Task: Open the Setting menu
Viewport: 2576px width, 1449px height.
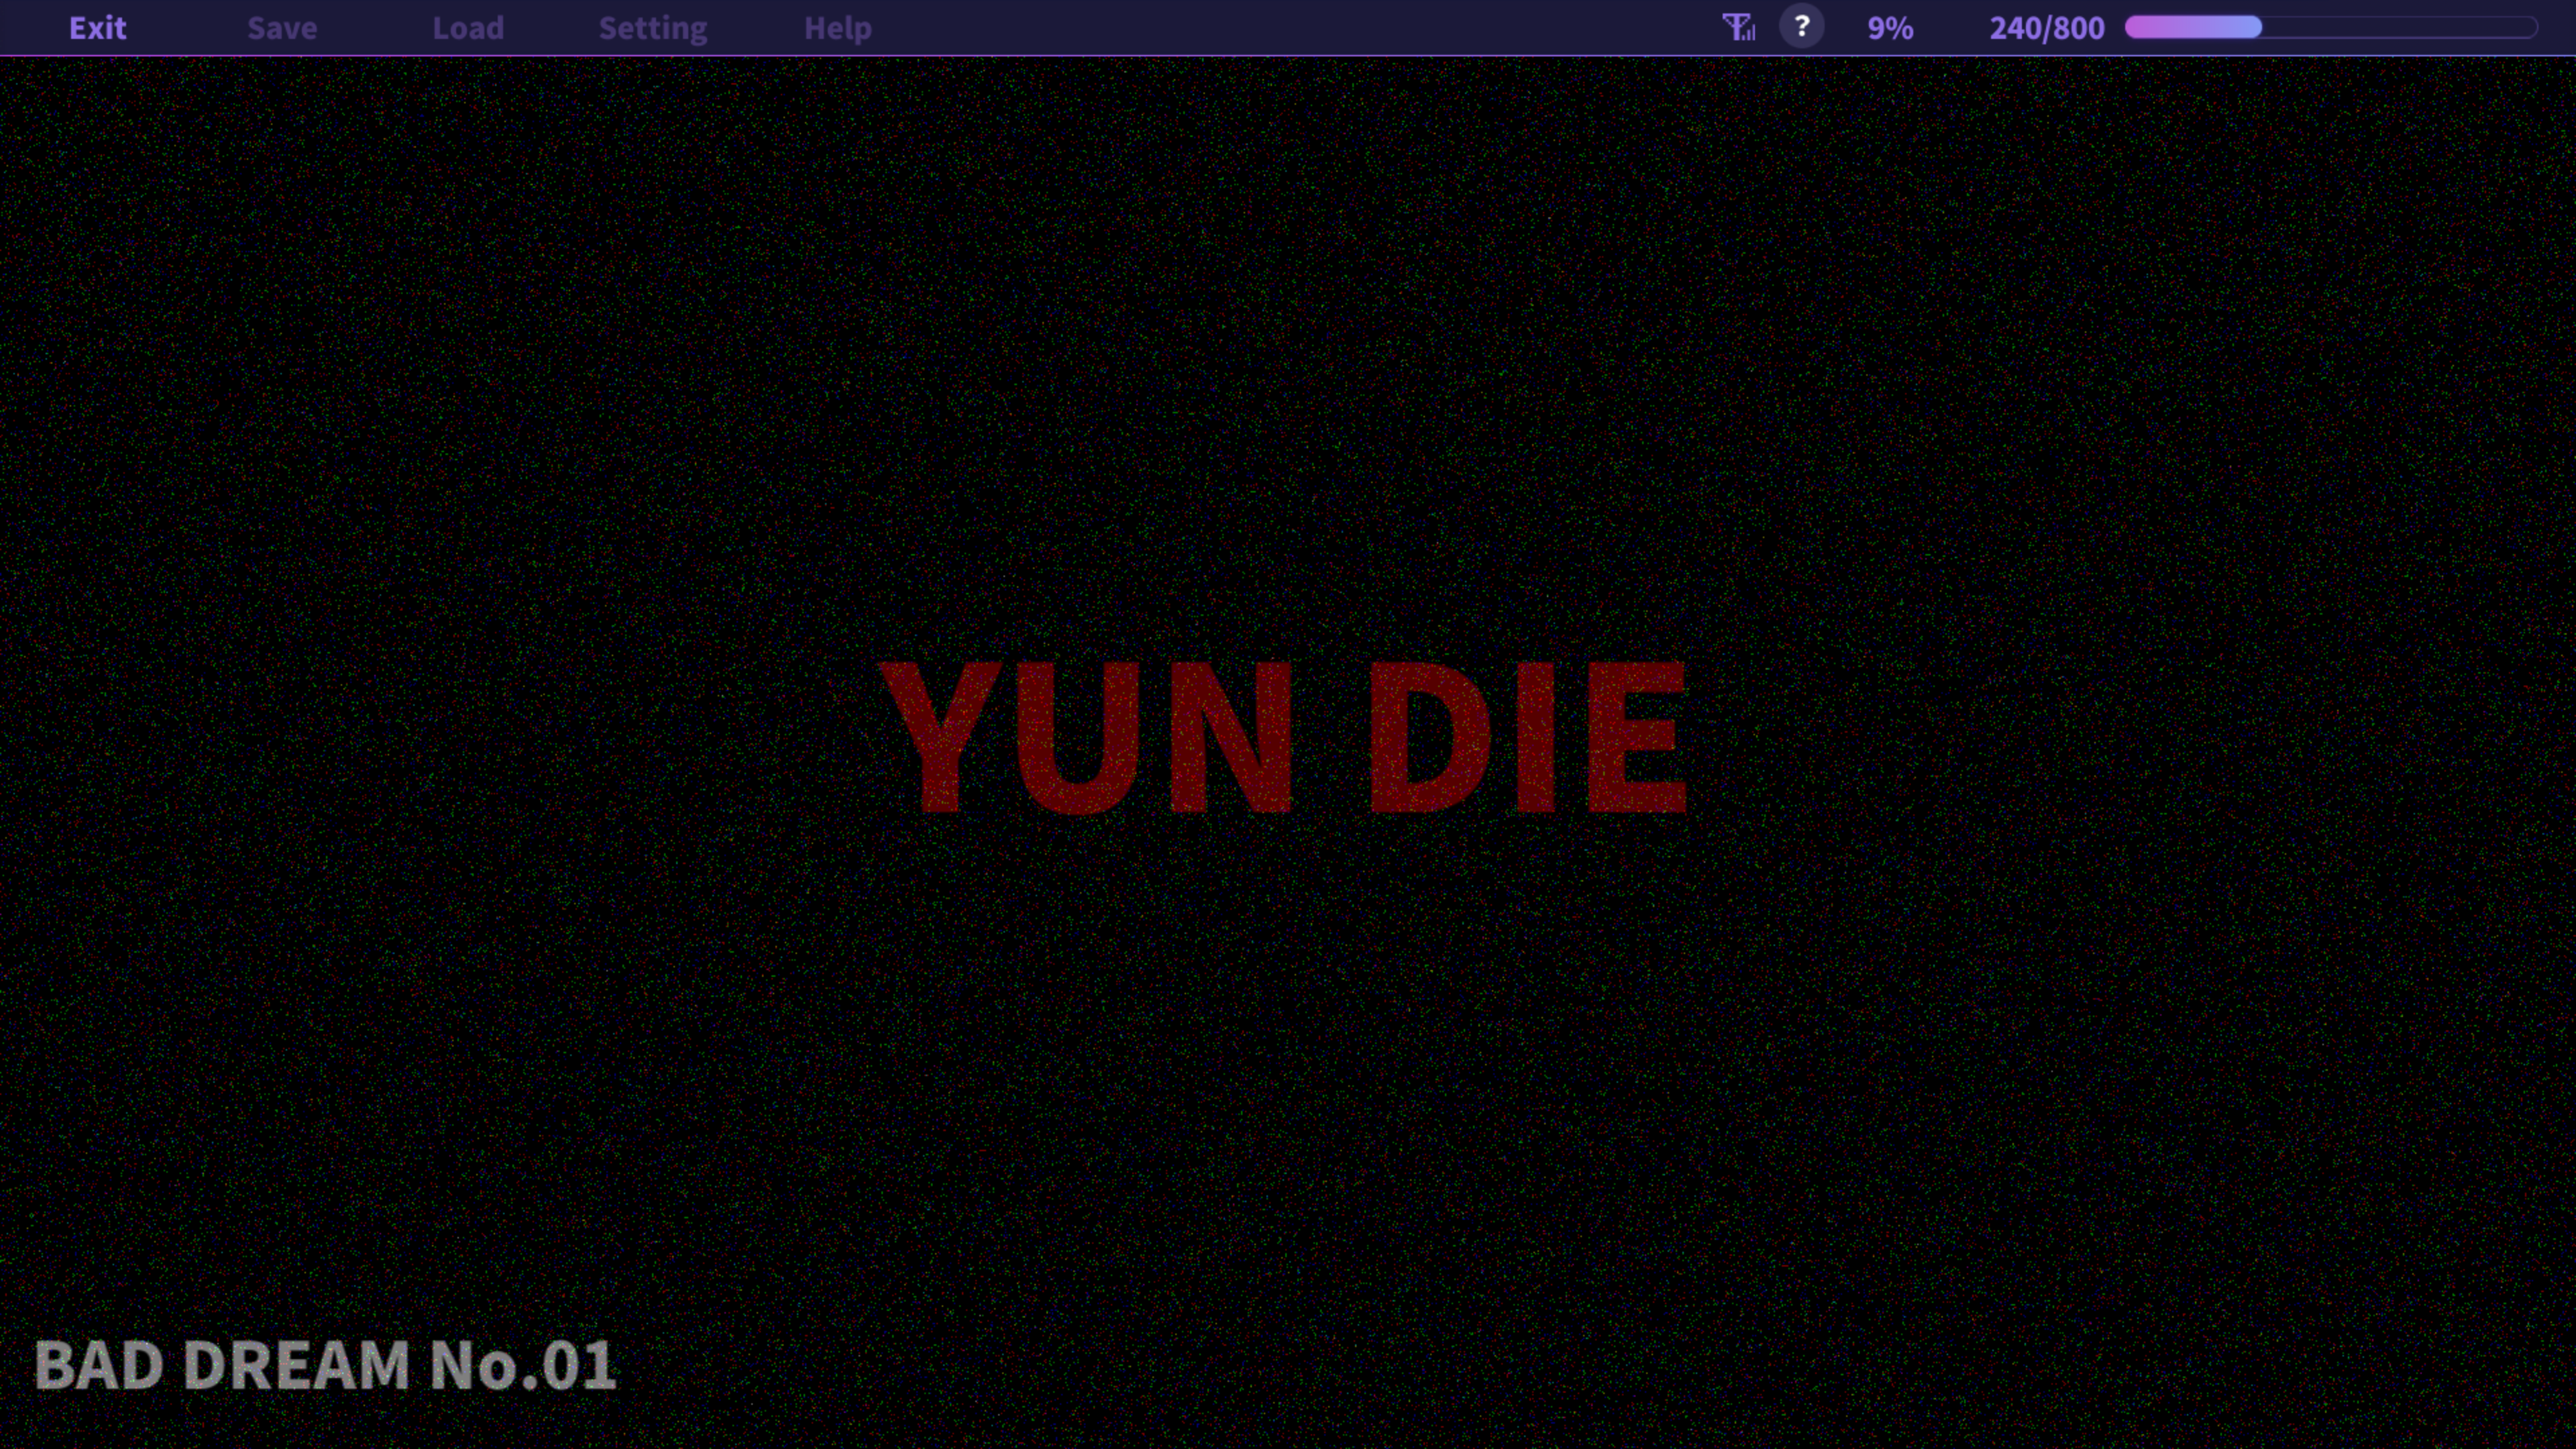Action: 652,28
